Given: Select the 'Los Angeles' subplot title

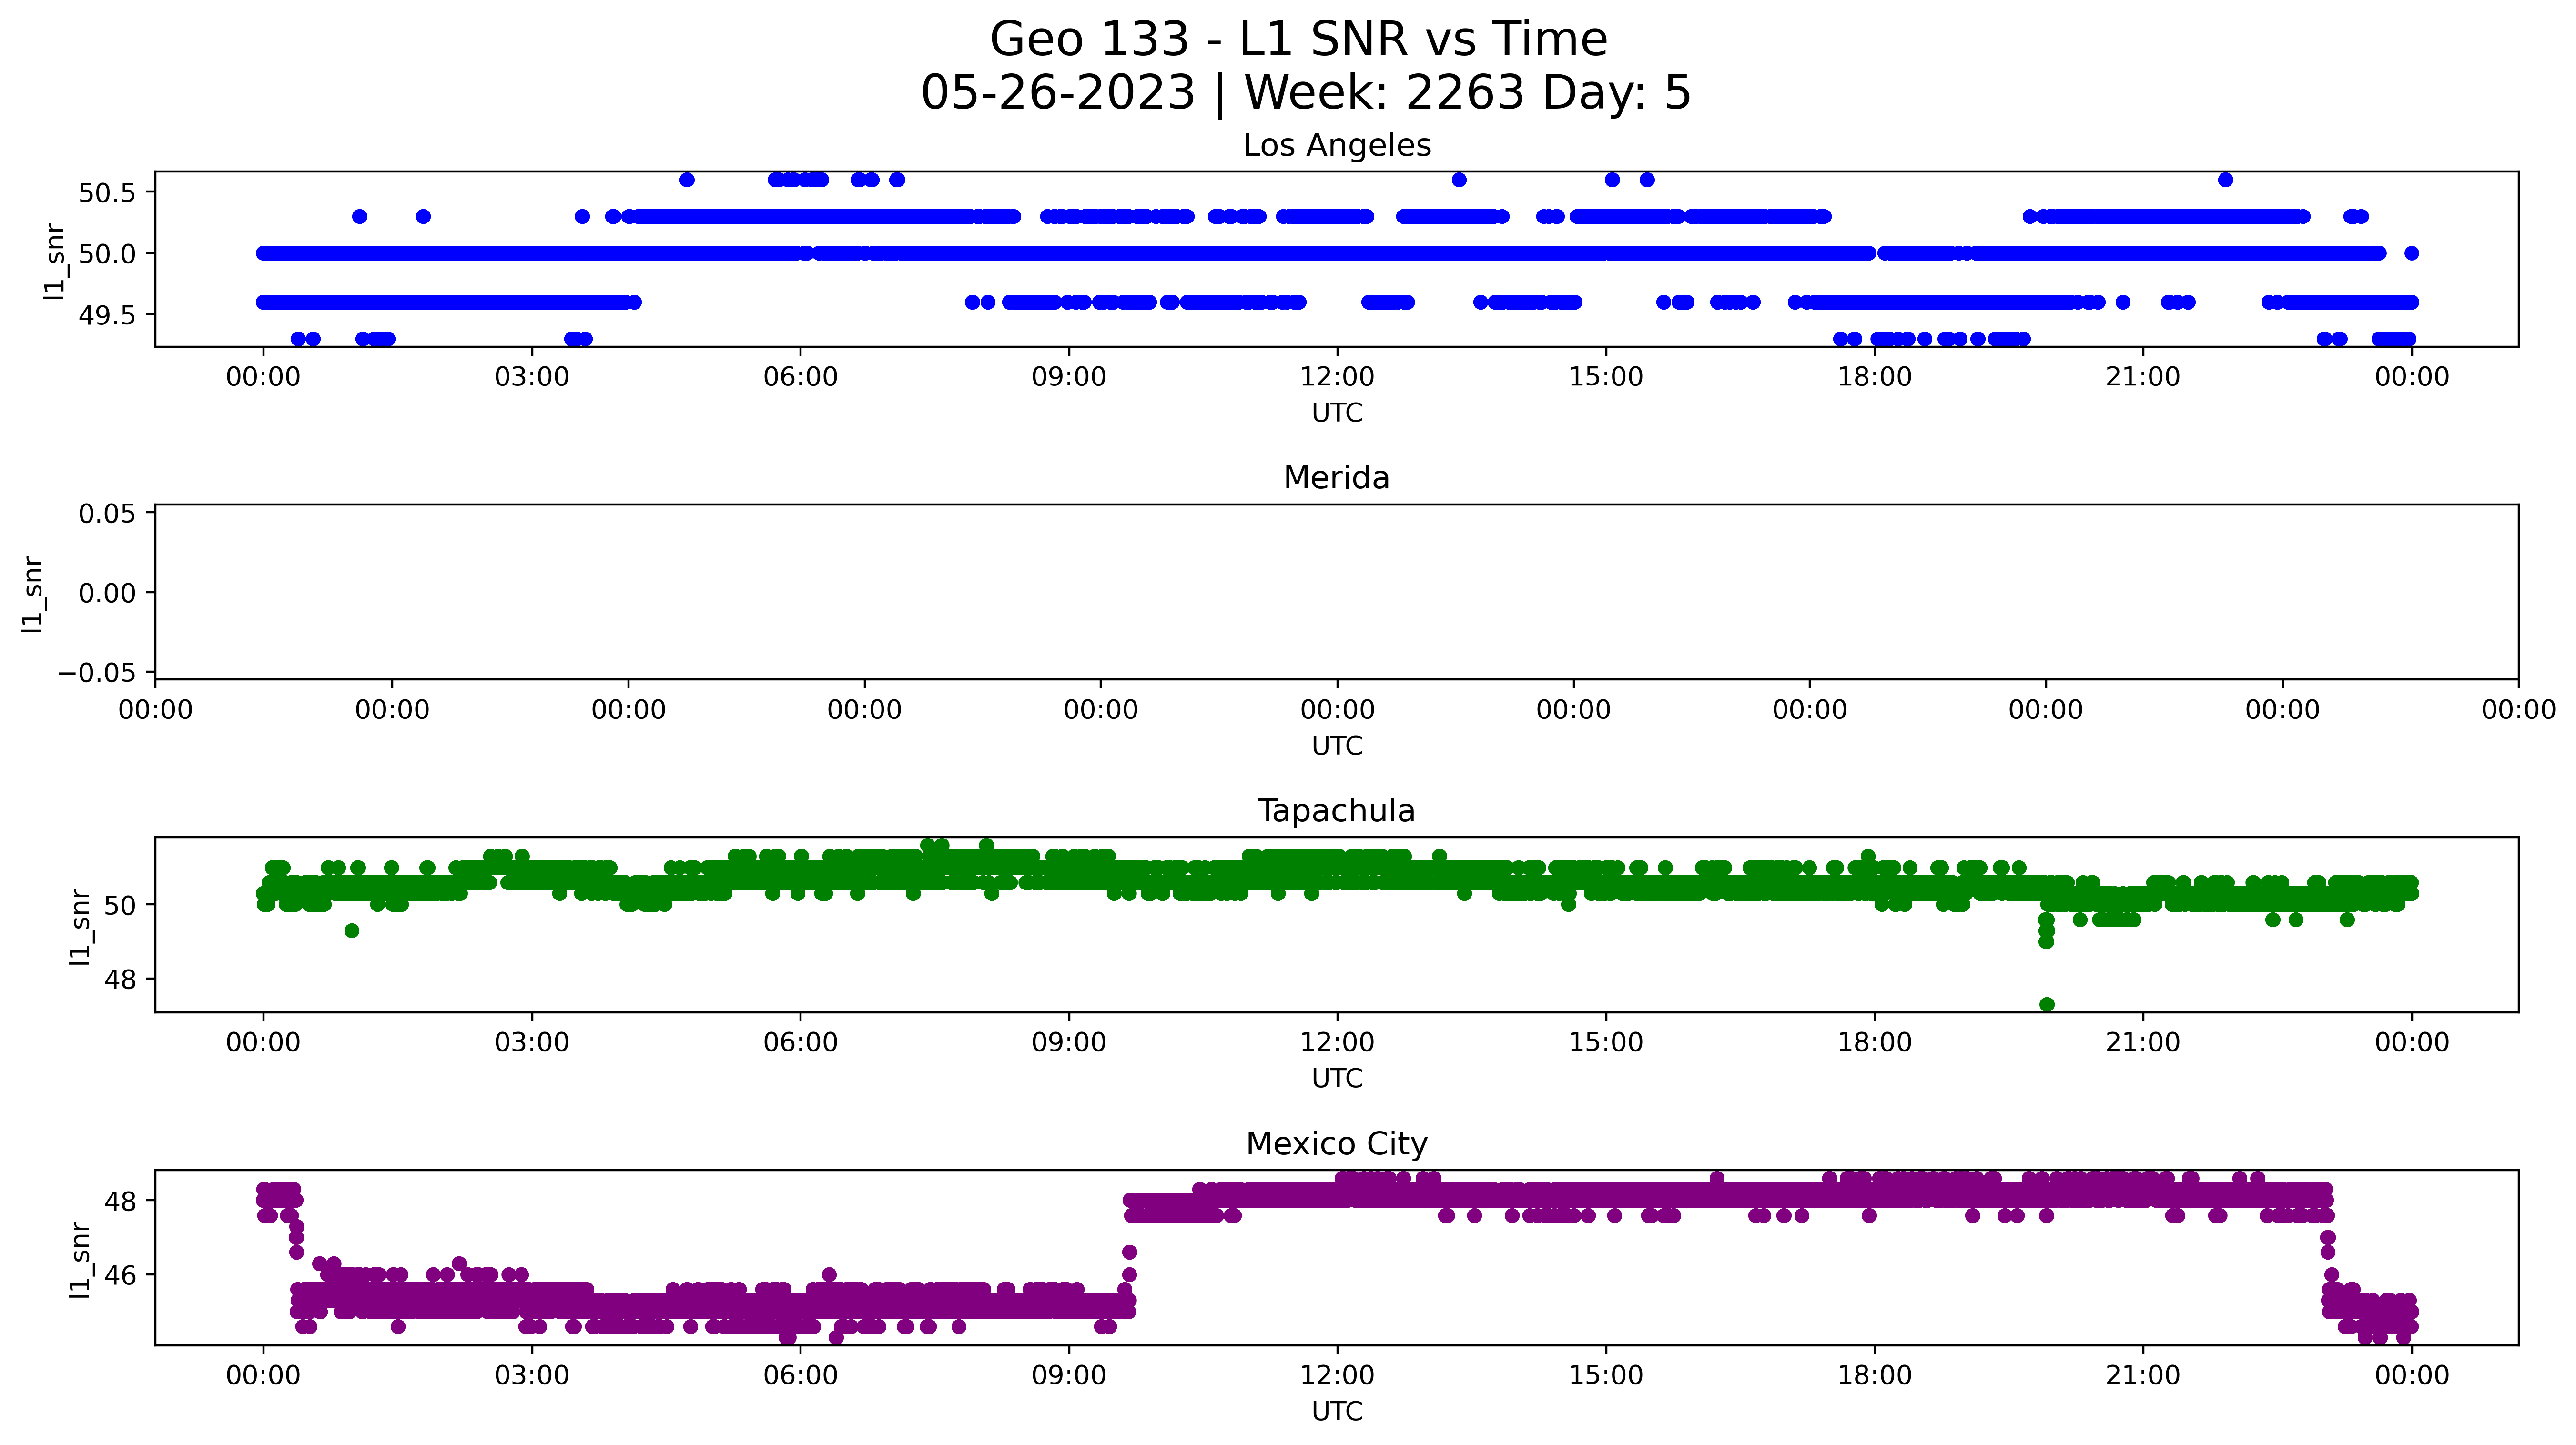Looking at the screenshot, I should click(x=1337, y=146).
